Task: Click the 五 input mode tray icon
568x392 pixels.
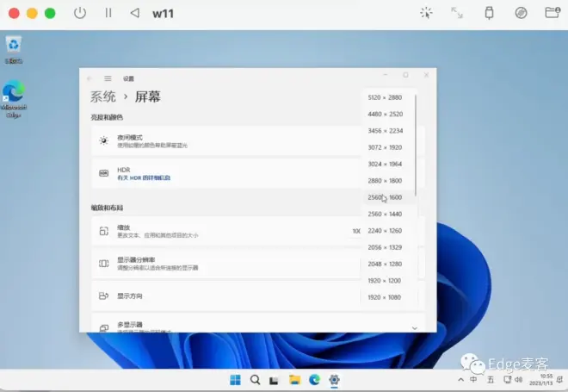Action: (x=491, y=380)
